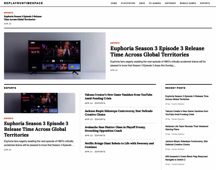Click the ESPORTS tag next to APR 21

100,152
